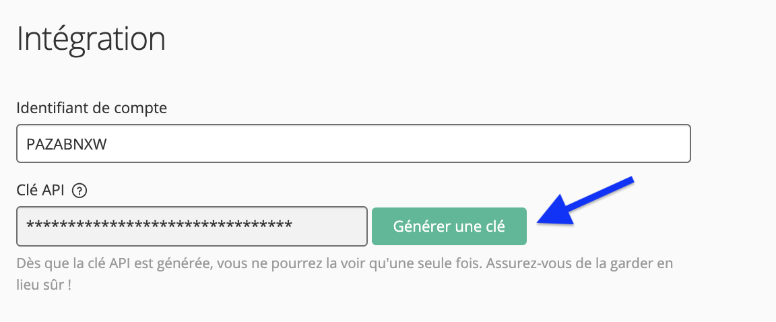Click the API key warning help text
This screenshot has width=776, height=322.
[x=344, y=274]
